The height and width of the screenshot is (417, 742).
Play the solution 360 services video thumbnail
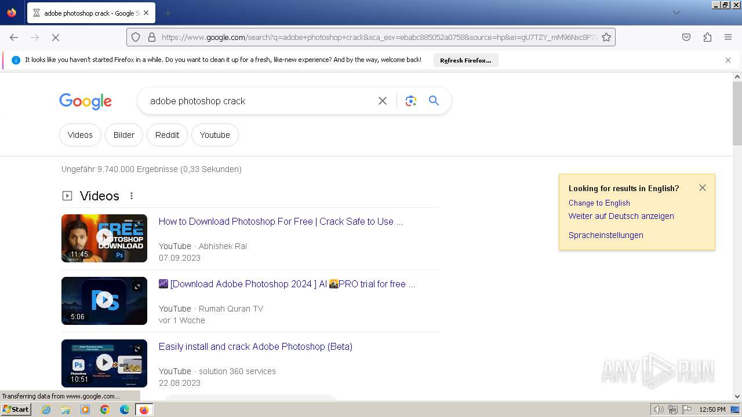(104, 363)
